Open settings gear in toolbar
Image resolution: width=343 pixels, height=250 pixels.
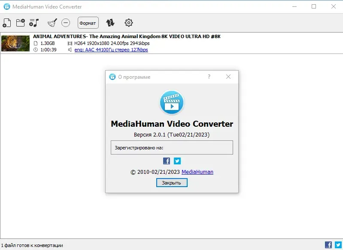click(x=129, y=23)
